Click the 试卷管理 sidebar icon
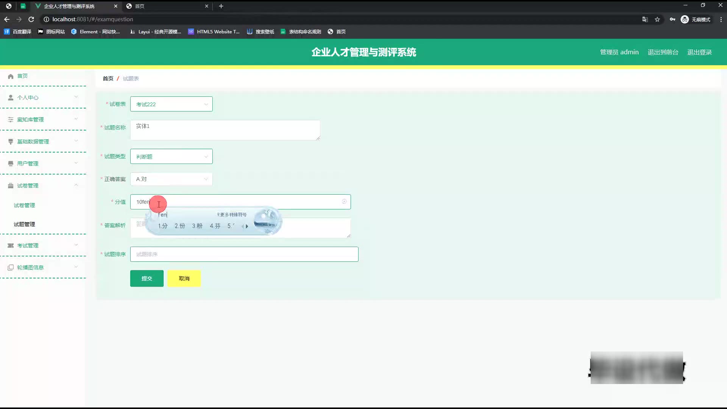The image size is (727, 409). (11, 186)
